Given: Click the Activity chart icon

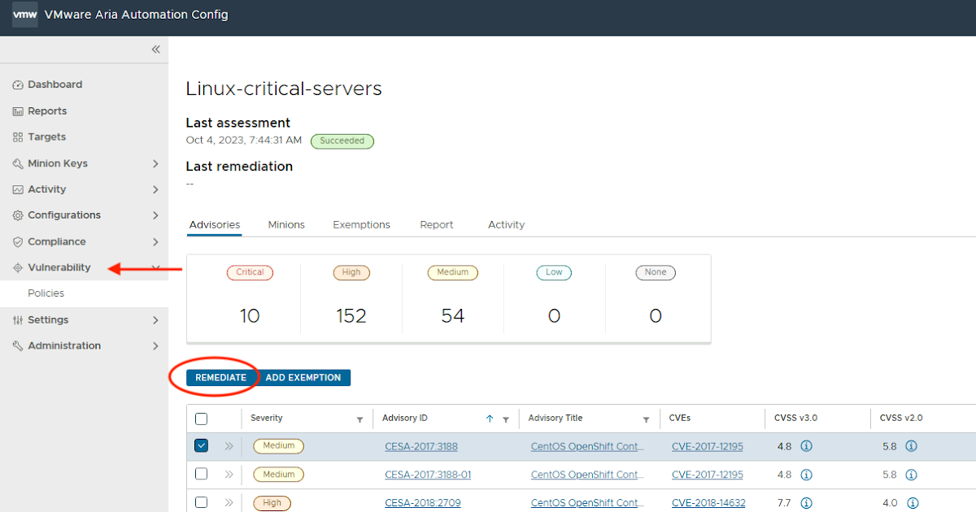Looking at the screenshot, I should click(x=18, y=189).
